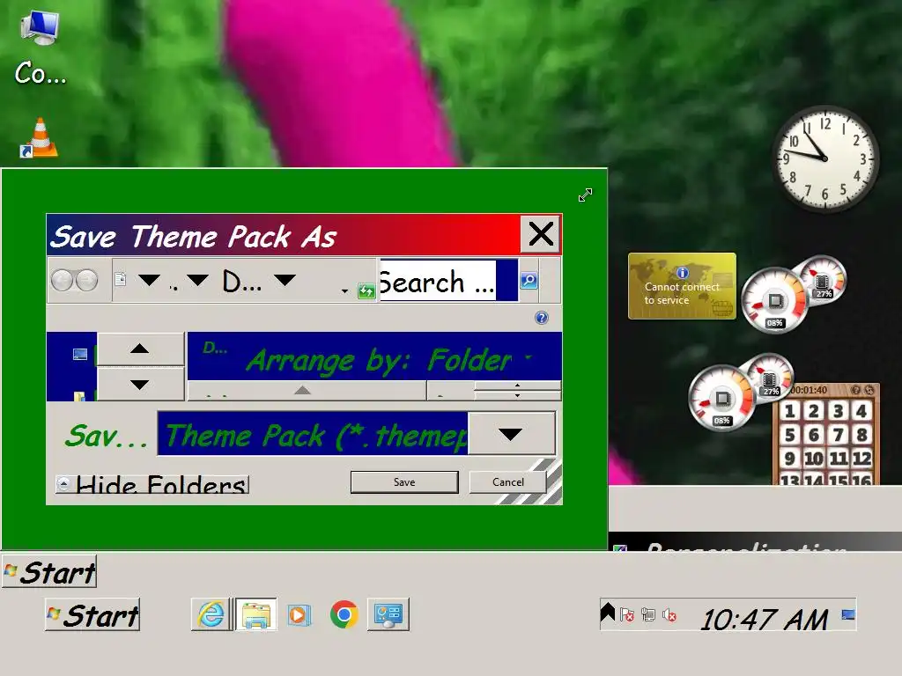902x676 pixels.
Task: Open the small address history dropdown arrow
Action: pos(344,290)
